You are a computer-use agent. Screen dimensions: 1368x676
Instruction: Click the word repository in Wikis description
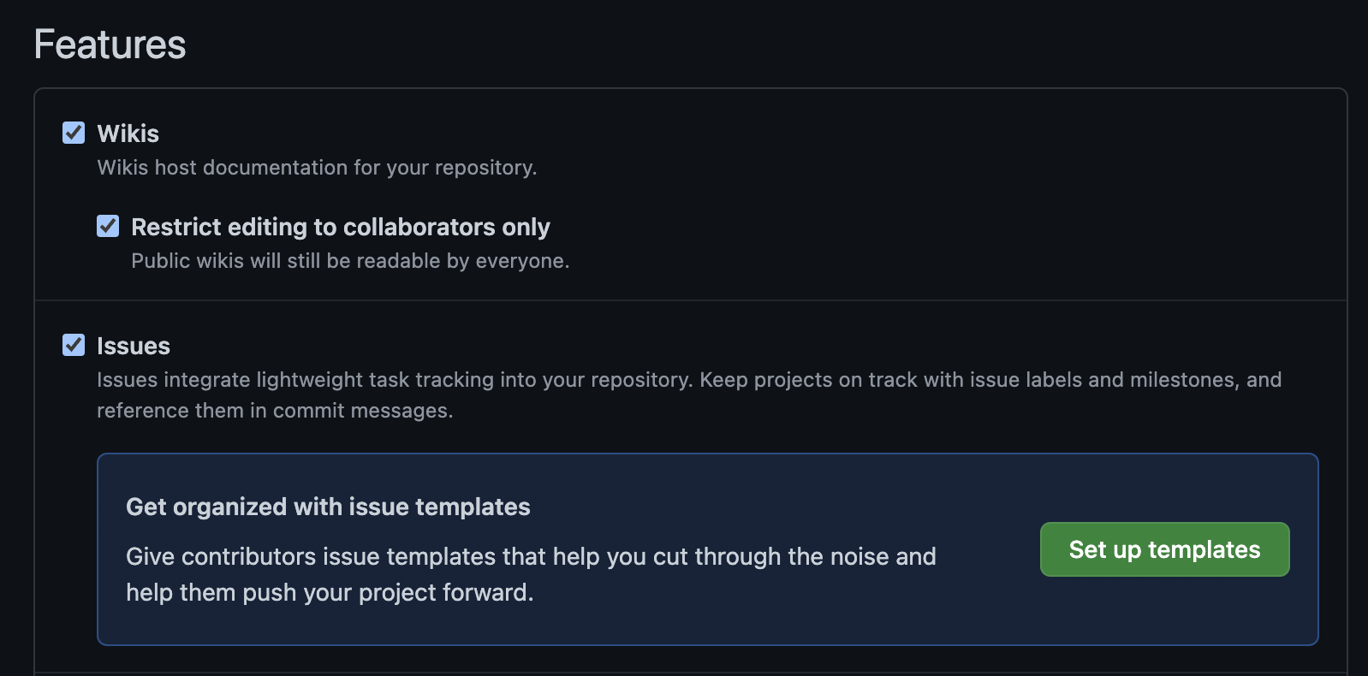click(485, 168)
